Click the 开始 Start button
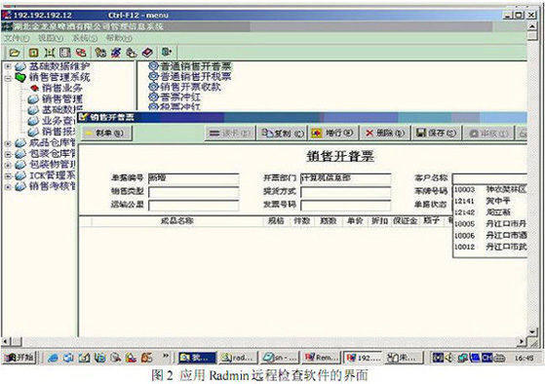 tap(20, 358)
